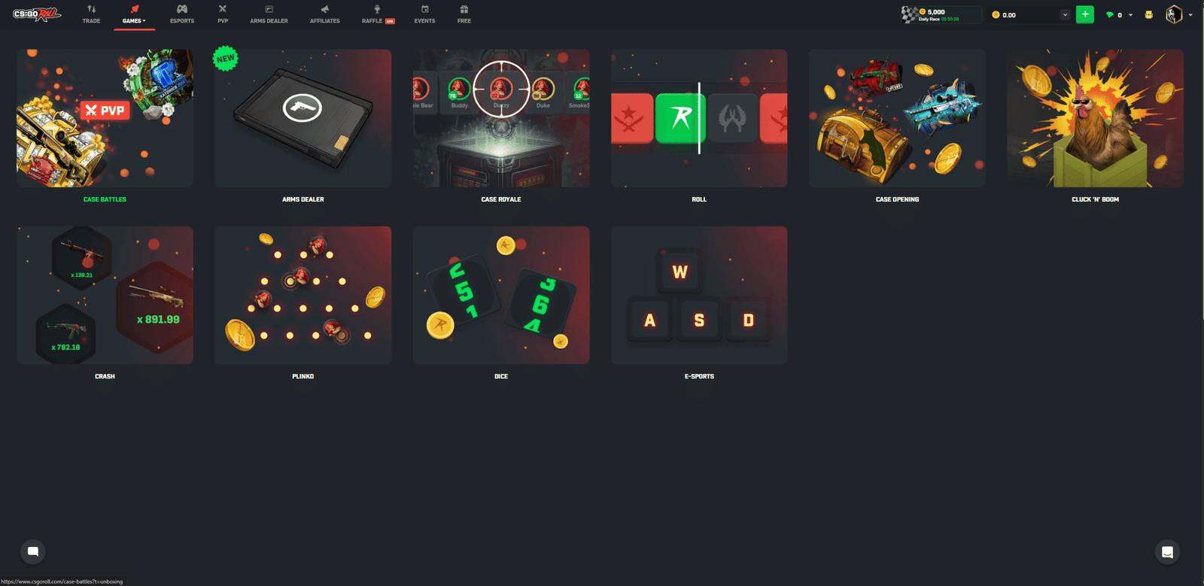This screenshot has height=586, width=1204.
Task: Expand the coin balance dropdown arrow
Action: tap(1065, 15)
